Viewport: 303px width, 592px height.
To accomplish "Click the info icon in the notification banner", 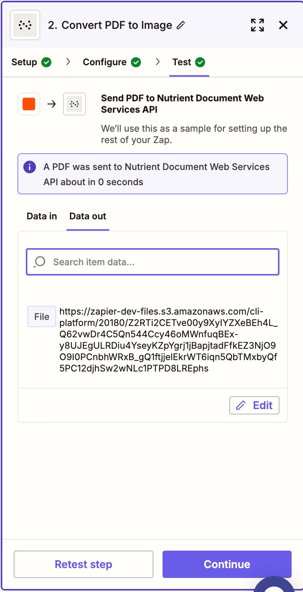I will pos(29,167).
